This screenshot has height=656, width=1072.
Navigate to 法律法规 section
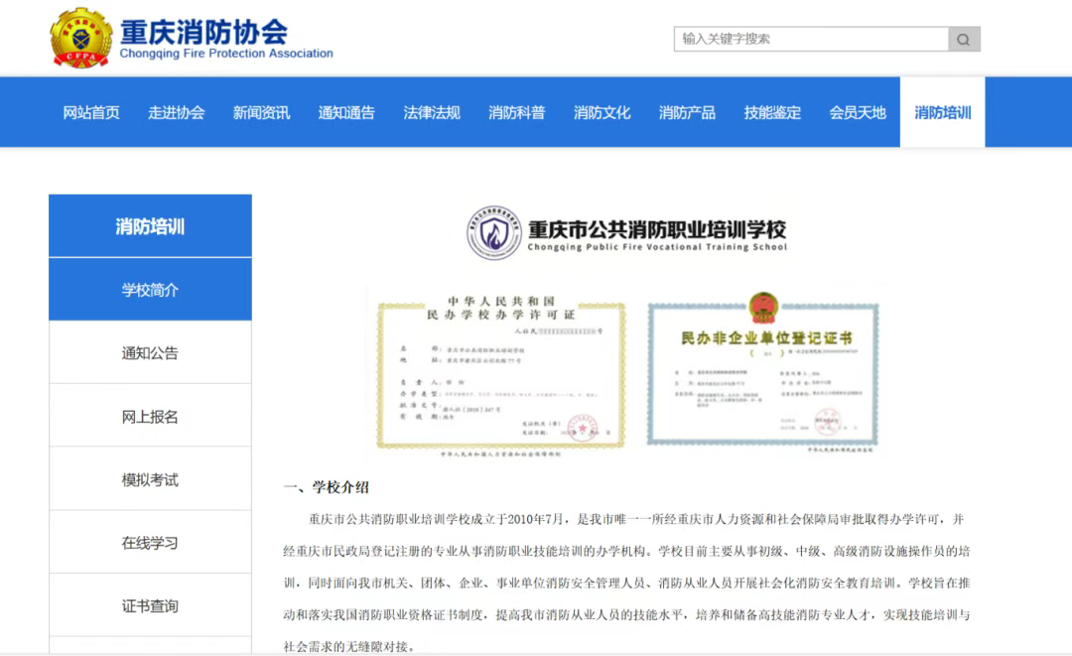[x=432, y=112]
